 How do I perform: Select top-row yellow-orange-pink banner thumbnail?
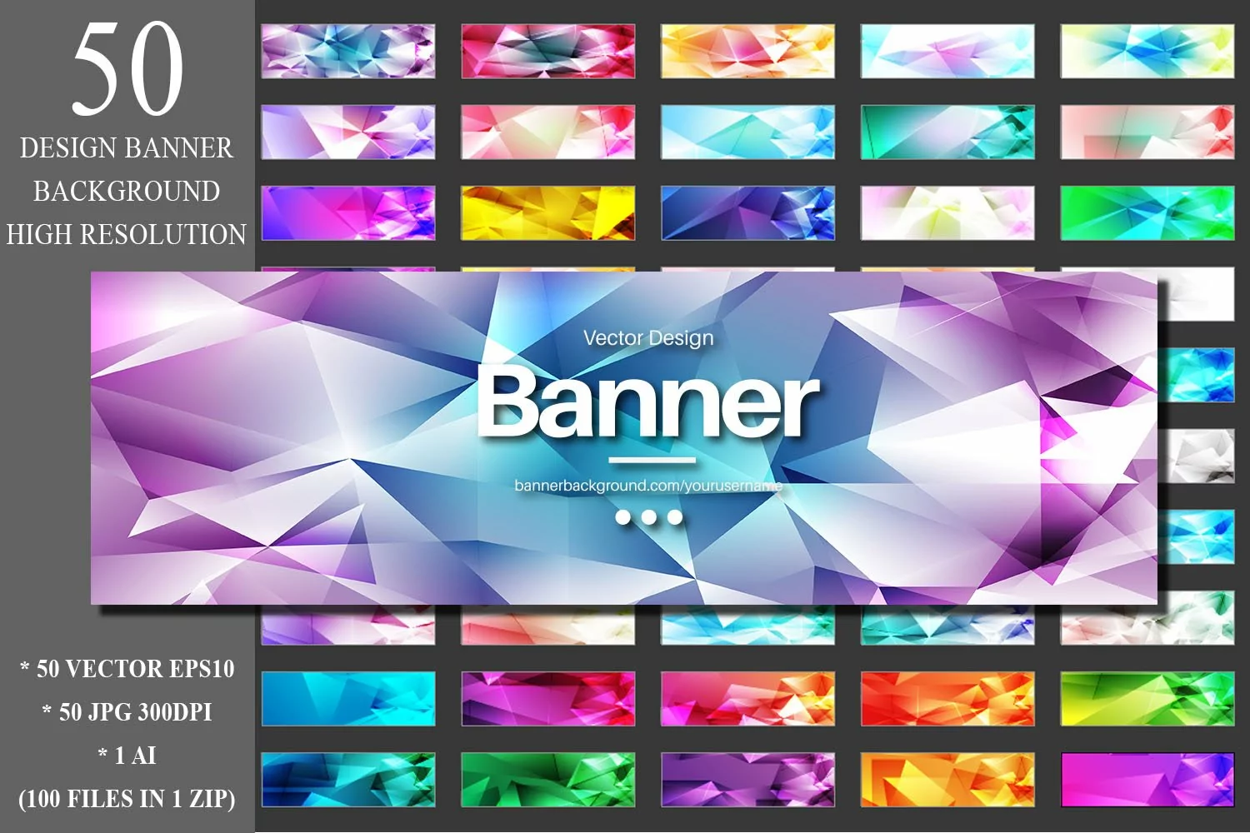click(747, 52)
